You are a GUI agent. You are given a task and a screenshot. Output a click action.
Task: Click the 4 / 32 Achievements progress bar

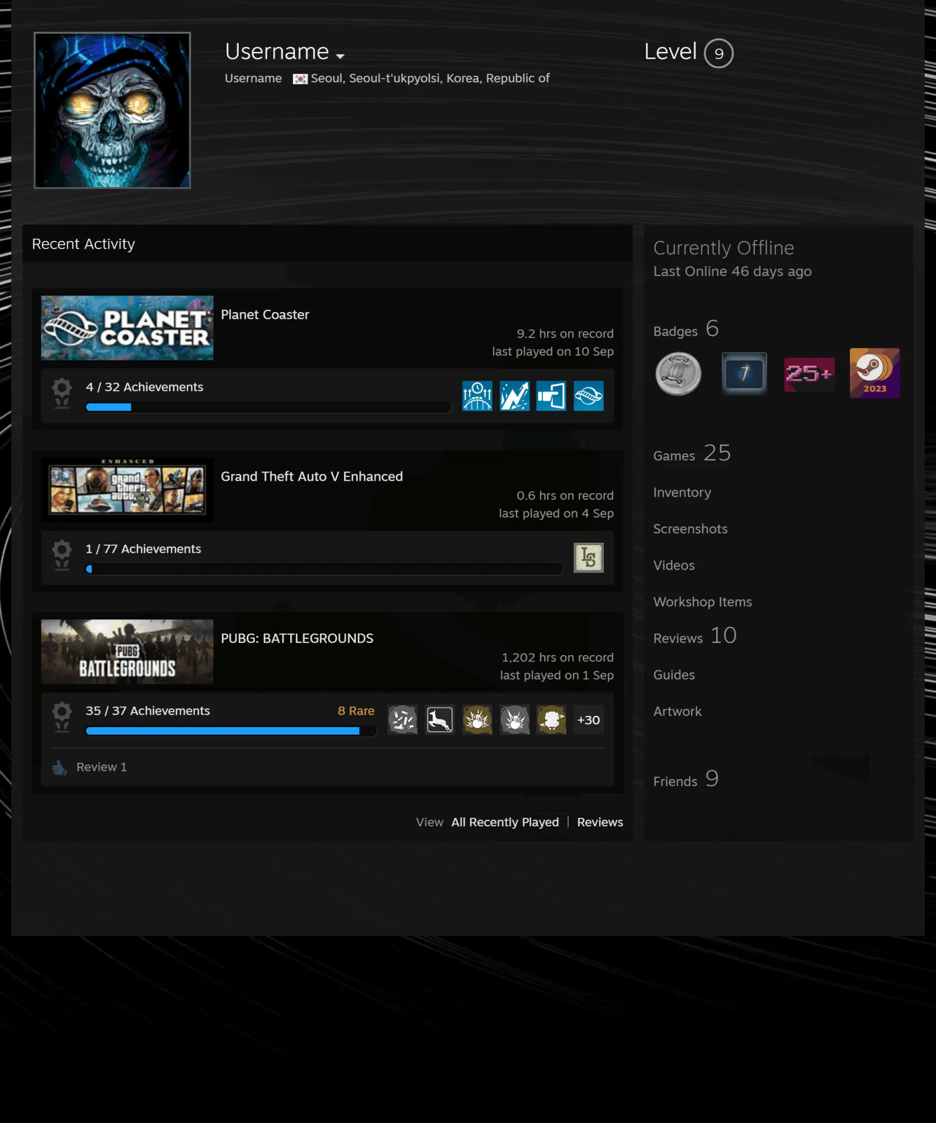[269, 407]
